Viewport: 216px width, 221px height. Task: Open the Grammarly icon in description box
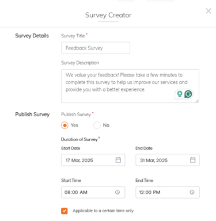point(188,94)
